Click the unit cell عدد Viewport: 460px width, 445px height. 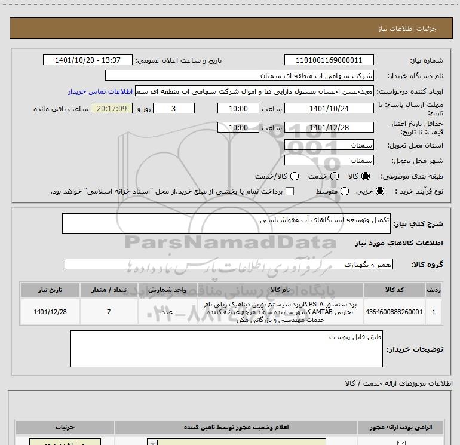coord(167,312)
